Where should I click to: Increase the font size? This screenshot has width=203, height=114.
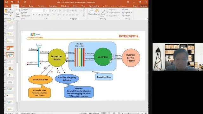click(53, 10)
